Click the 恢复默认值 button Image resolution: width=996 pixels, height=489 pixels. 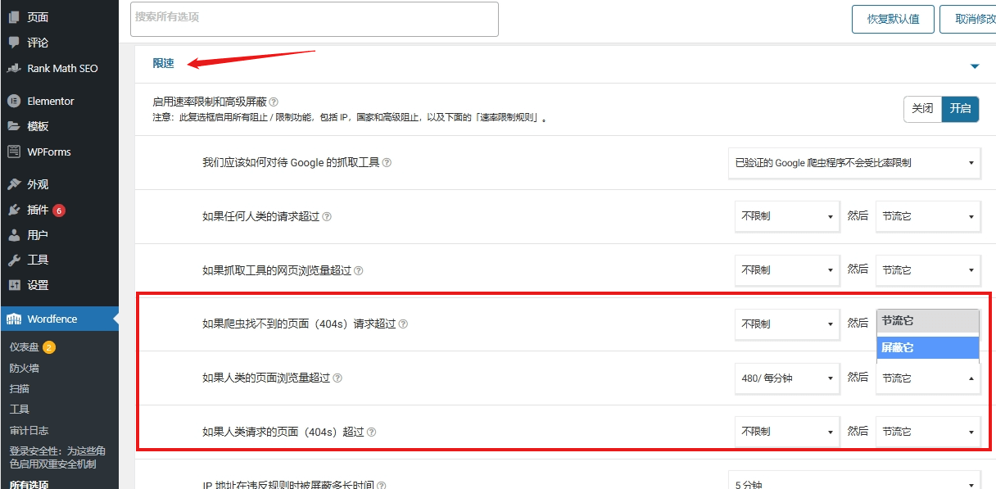pyautogui.click(x=893, y=19)
